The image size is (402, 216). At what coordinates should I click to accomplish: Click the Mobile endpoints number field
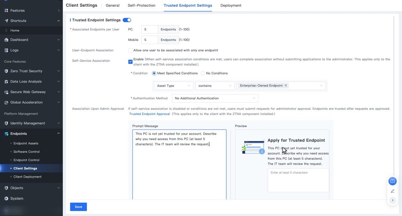coord(150,40)
